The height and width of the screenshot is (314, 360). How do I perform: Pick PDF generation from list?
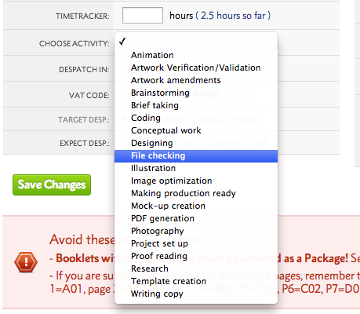pyautogui.click(x=196, y=218)
